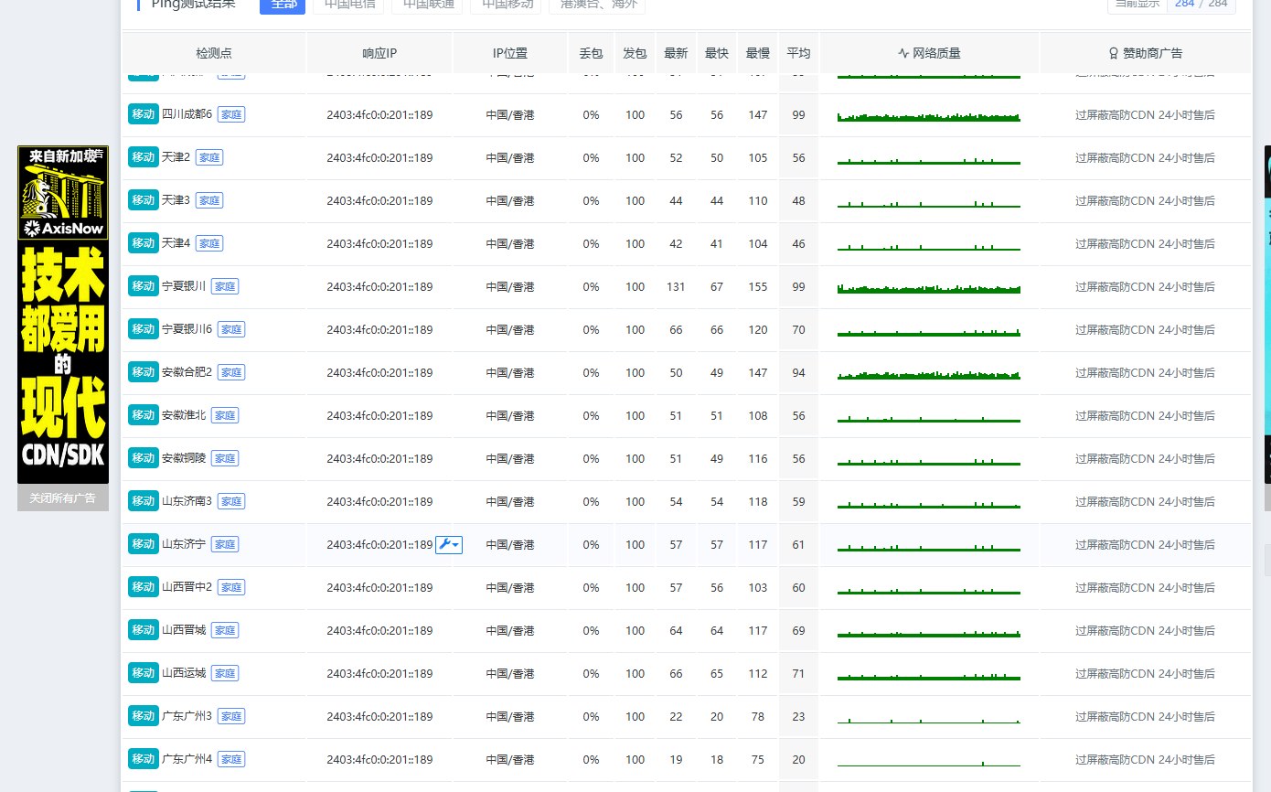Screen dimensions: 1271x792
Task: Click the 移动 badge for 四川成都6
Action: click(143, 114)
